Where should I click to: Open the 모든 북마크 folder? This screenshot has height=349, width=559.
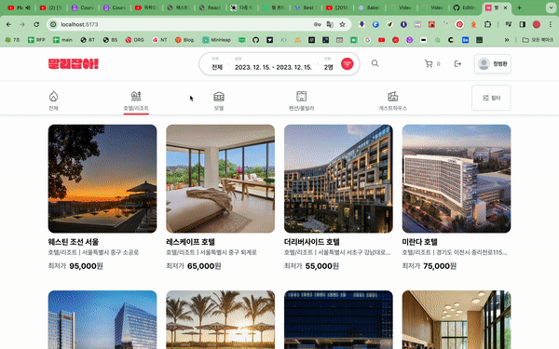[538, 40]
